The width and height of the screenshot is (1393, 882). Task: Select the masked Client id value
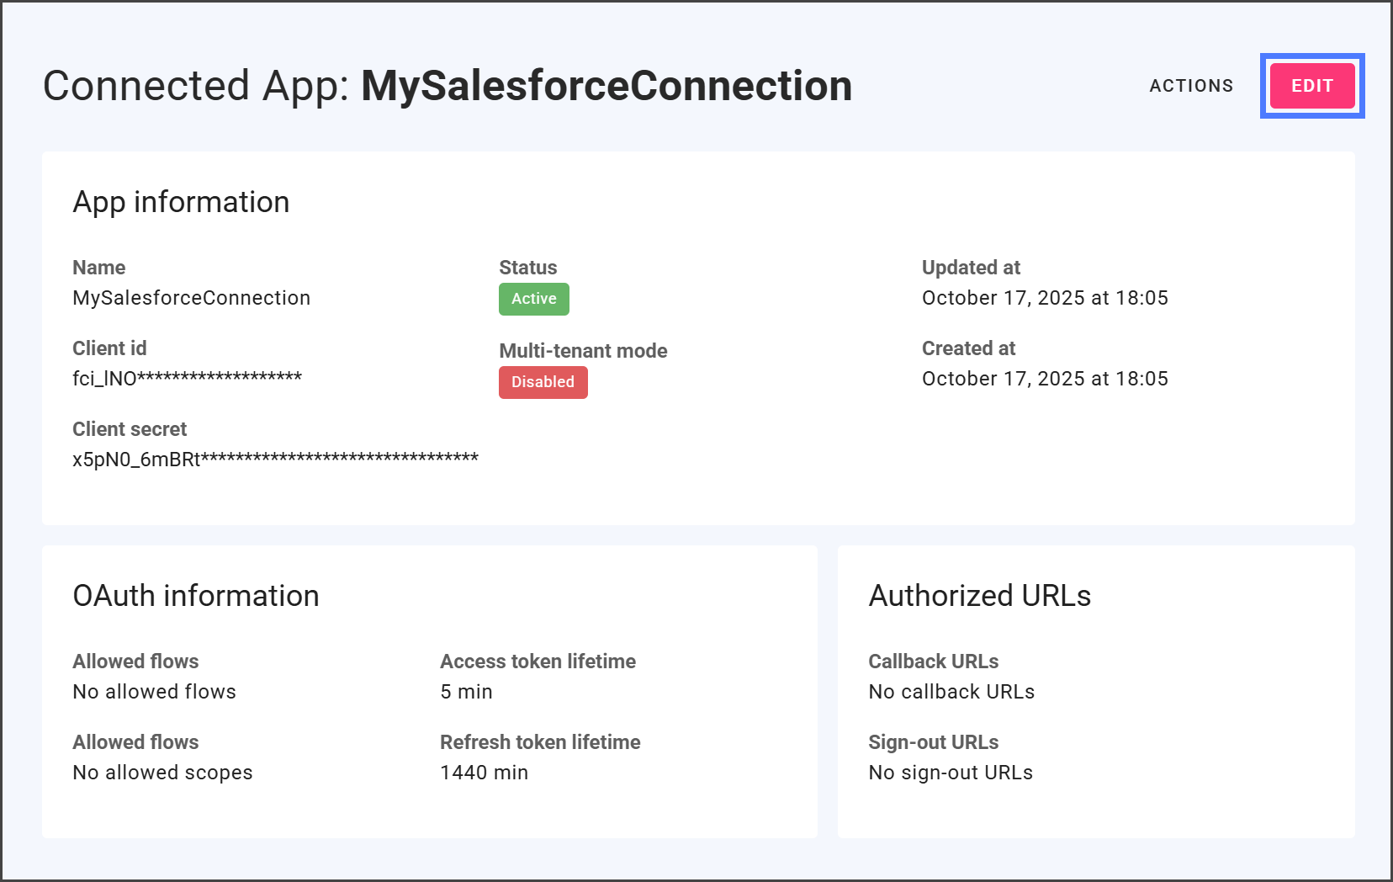pyautogui.click(x=187, y=379)
